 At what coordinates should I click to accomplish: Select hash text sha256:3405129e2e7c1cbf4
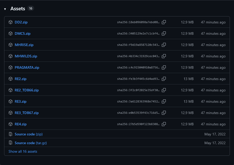(138, 34)
